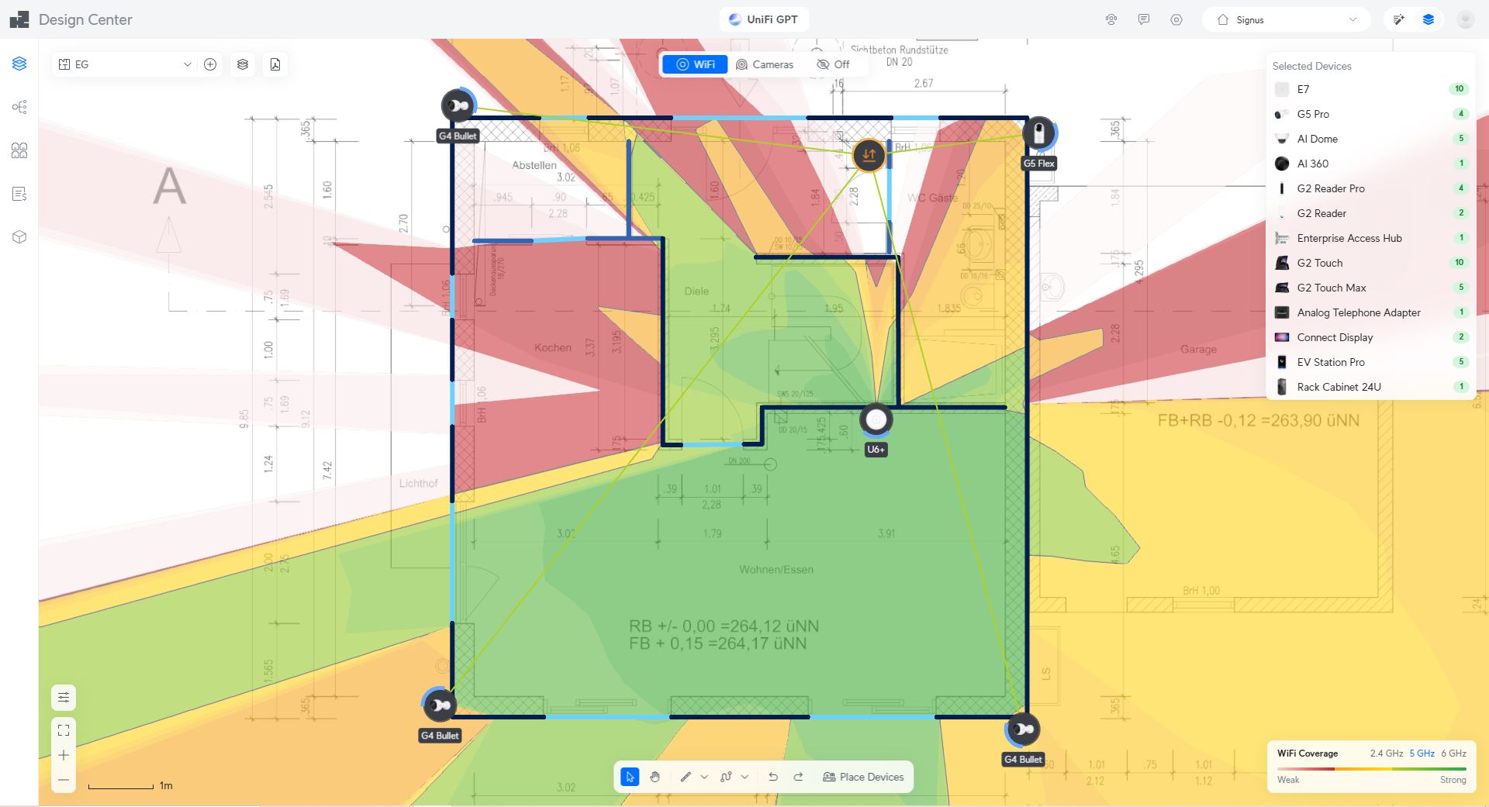
Task: Open the Signus site dropdown
Action: click(x=1287, y=19)
